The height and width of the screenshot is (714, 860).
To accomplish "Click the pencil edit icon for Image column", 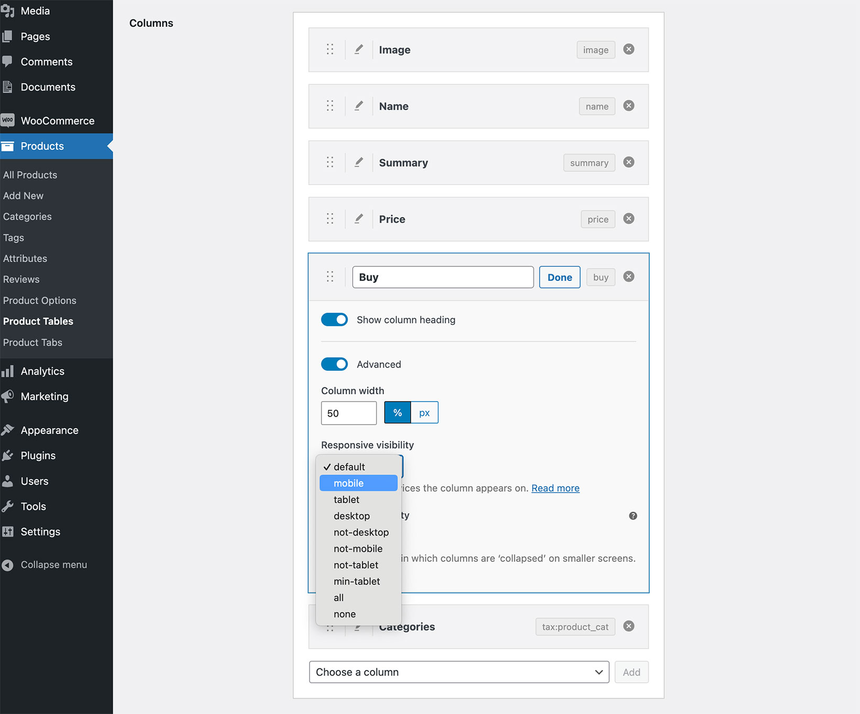I will (x=359, y=50).
